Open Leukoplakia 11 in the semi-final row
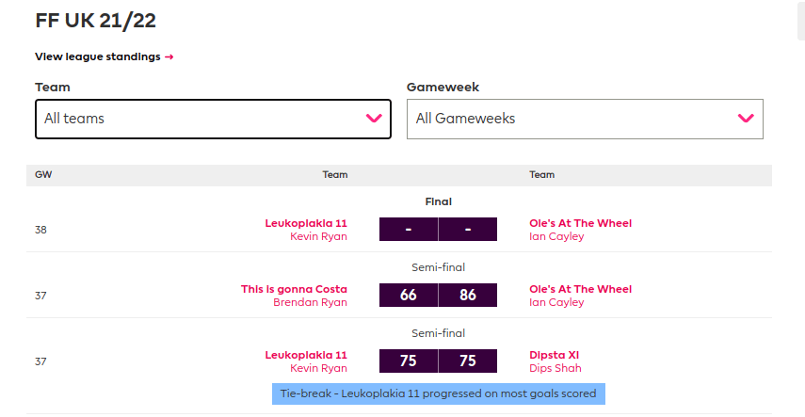 click(306, 355)
